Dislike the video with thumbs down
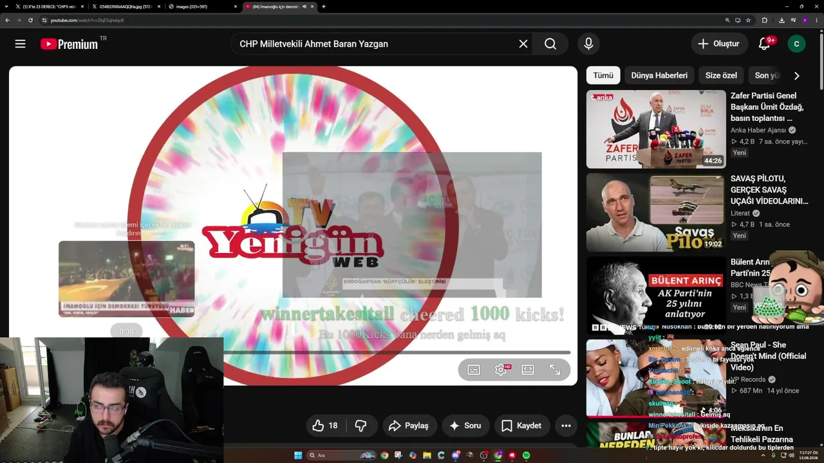The width and height of the screenshot is (824, 463). 360,426
